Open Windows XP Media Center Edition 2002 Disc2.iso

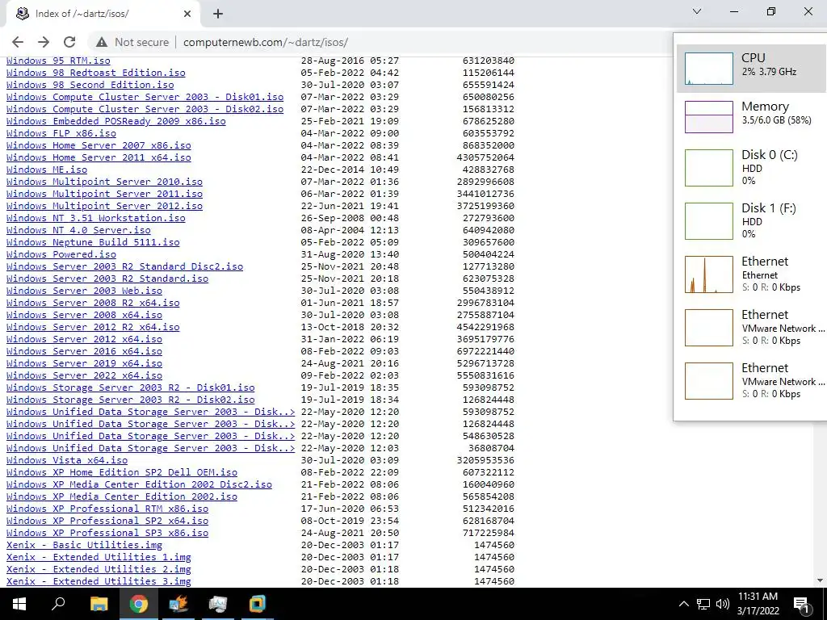pyautogui.click(x=139, y=485)
